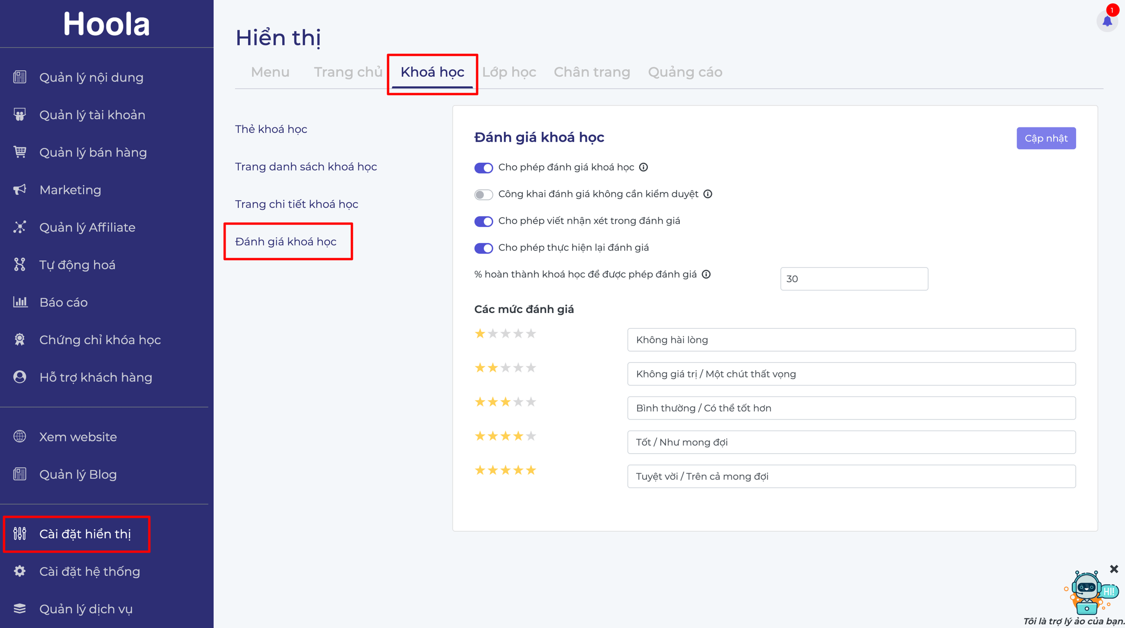Toggle Cho phép thực hiện lại đánh giá
Screen dimensions: 1125x628
click(483, 248)
